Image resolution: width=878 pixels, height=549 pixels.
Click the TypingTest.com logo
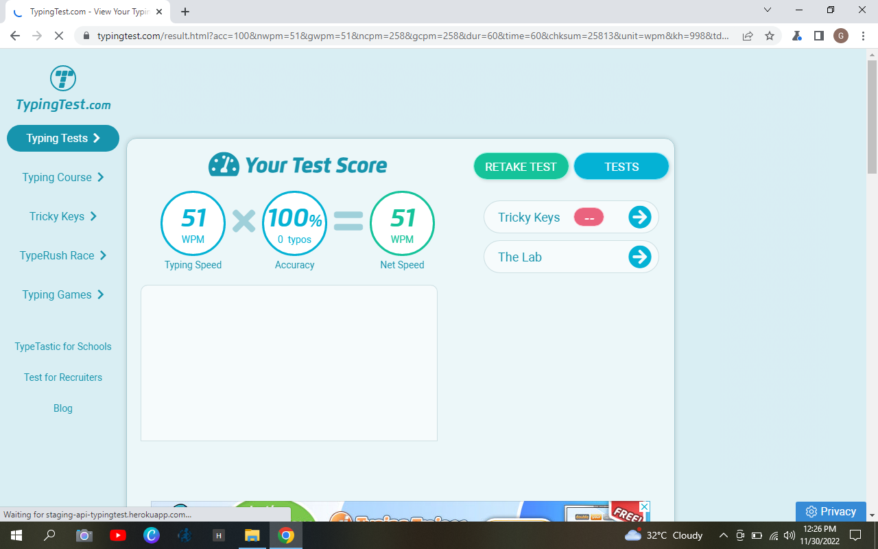point(63,89)
